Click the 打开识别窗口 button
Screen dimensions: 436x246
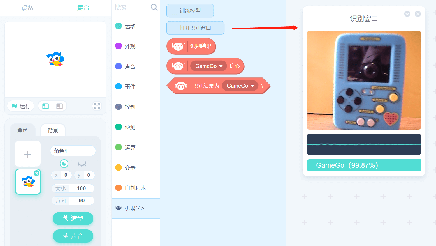195,28
